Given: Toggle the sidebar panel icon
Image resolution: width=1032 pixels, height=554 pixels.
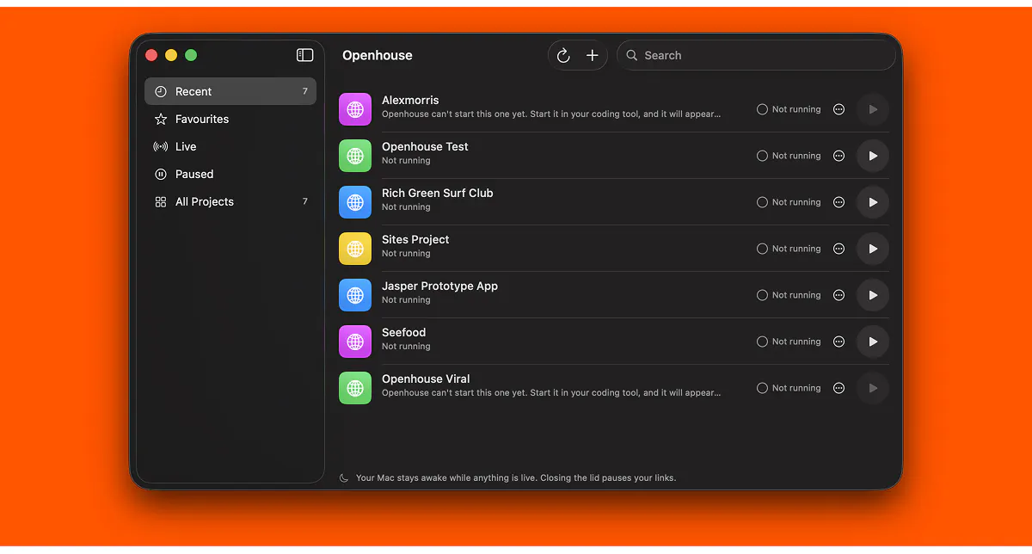Looking at the screenshot, I should [x=305, y=55].
